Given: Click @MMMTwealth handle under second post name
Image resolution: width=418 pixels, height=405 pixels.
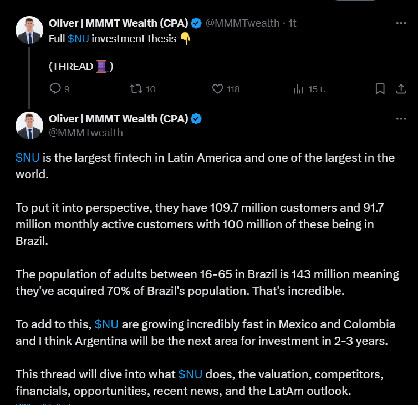Looking at the screenshot, I should 86,132.
